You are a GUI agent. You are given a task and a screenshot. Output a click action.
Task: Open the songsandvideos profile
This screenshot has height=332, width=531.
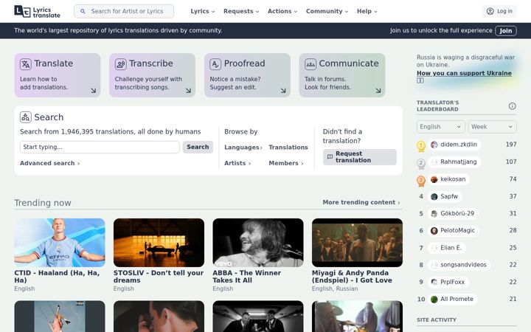(x=459, y=265)
